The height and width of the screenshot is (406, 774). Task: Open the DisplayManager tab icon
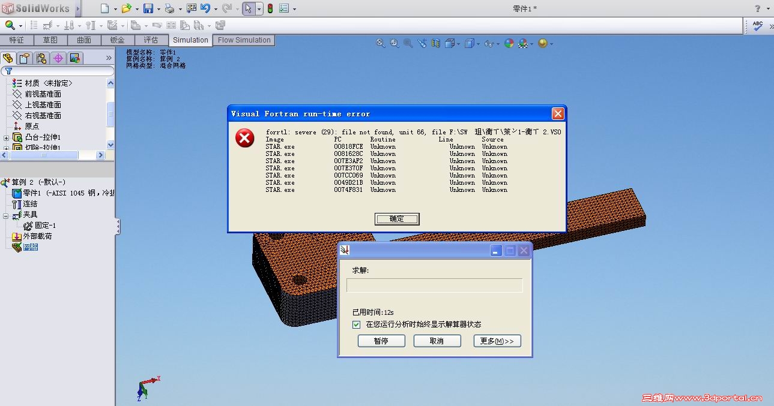74,58
